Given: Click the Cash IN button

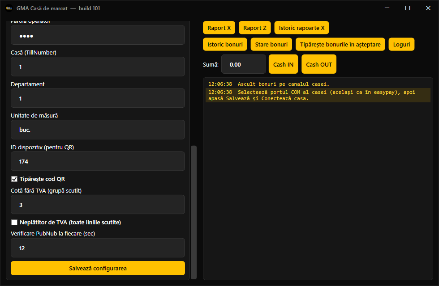Looking at the screenshot, I should tap(283, 64).
